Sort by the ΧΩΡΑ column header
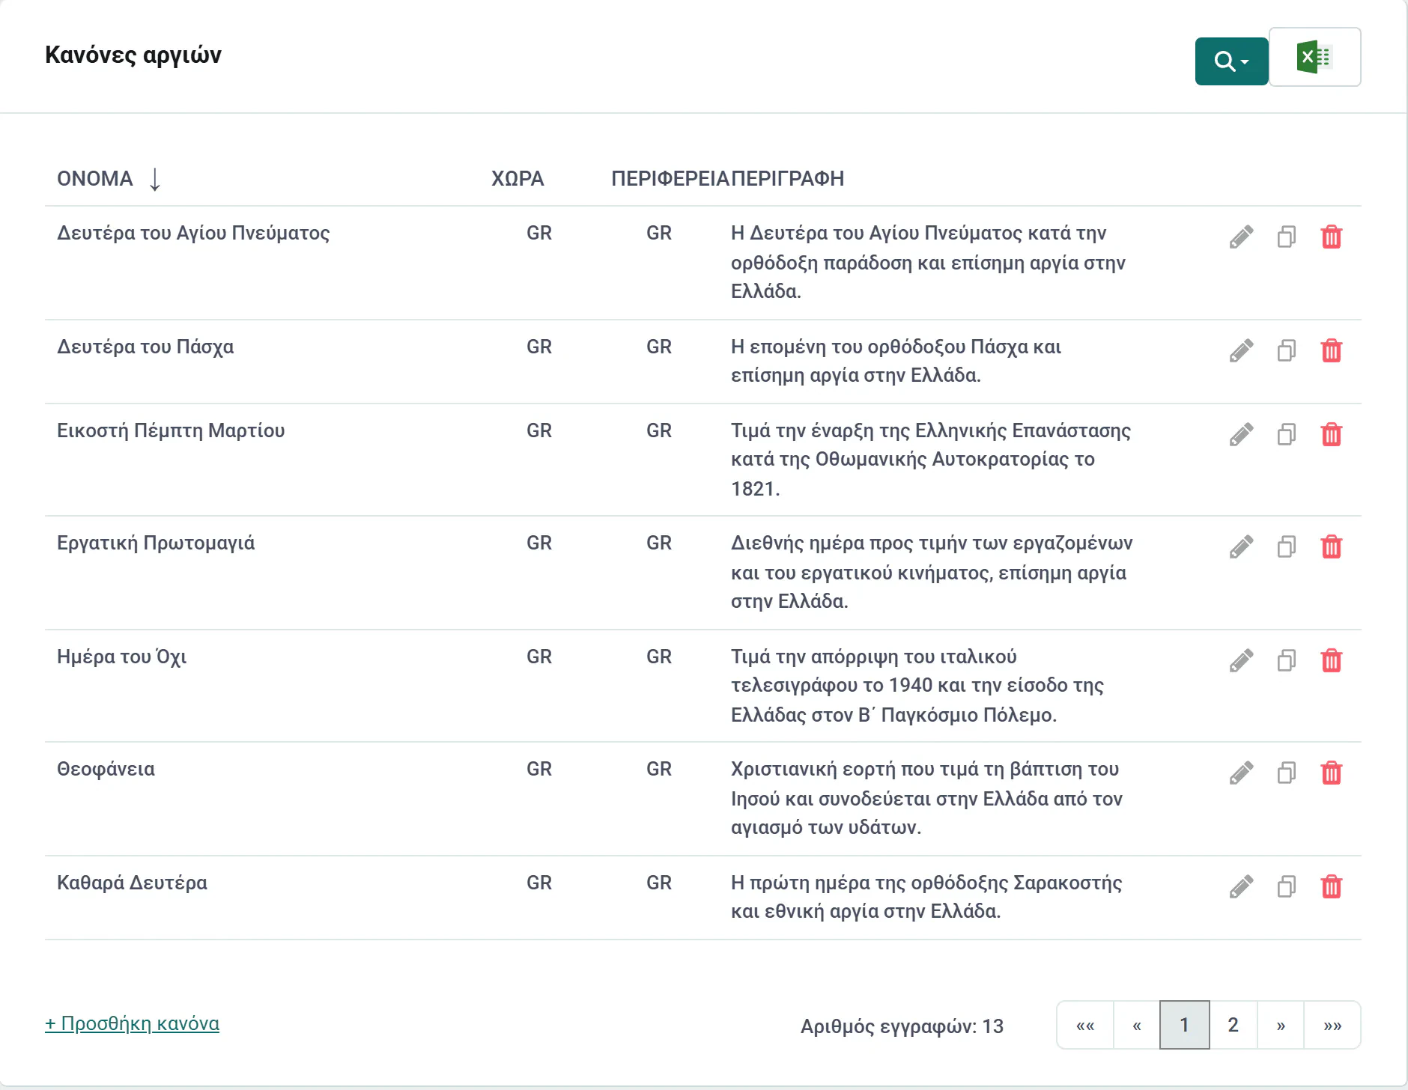The height and width of the screenshot is (1090, 1408). pos(518,179)
